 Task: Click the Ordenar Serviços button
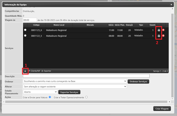[138, 82]
